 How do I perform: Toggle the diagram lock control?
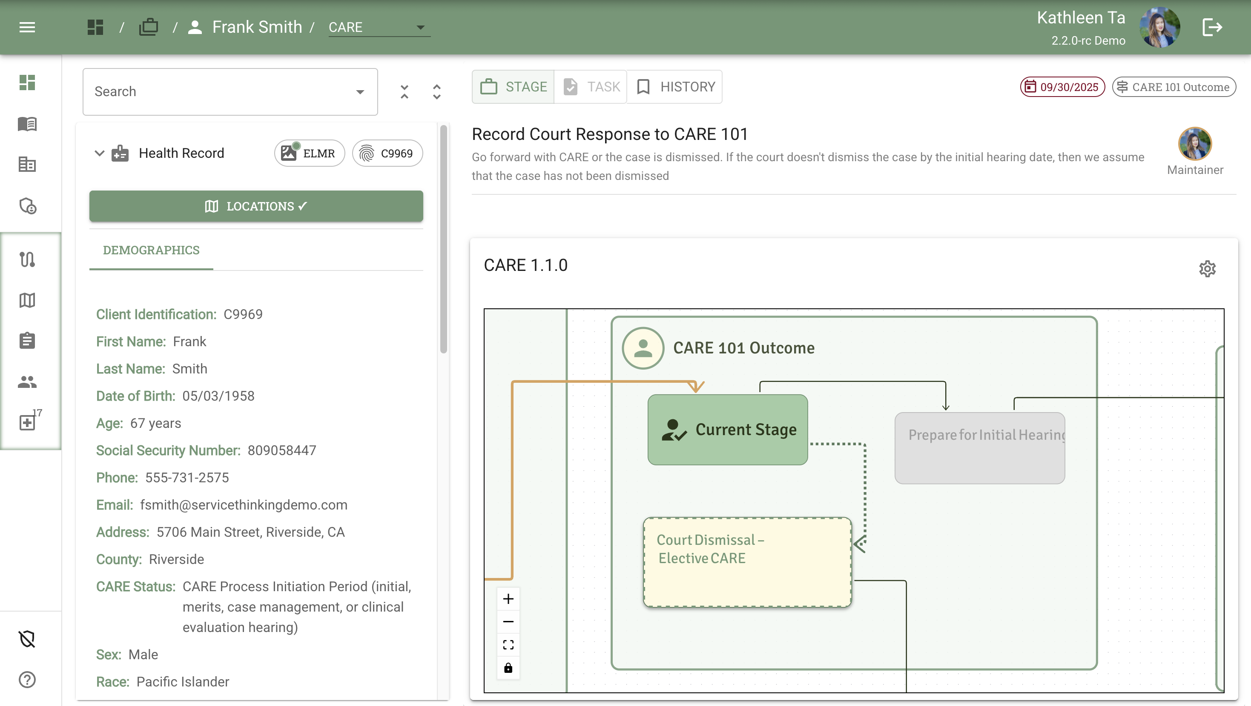(x=508, y=668)
